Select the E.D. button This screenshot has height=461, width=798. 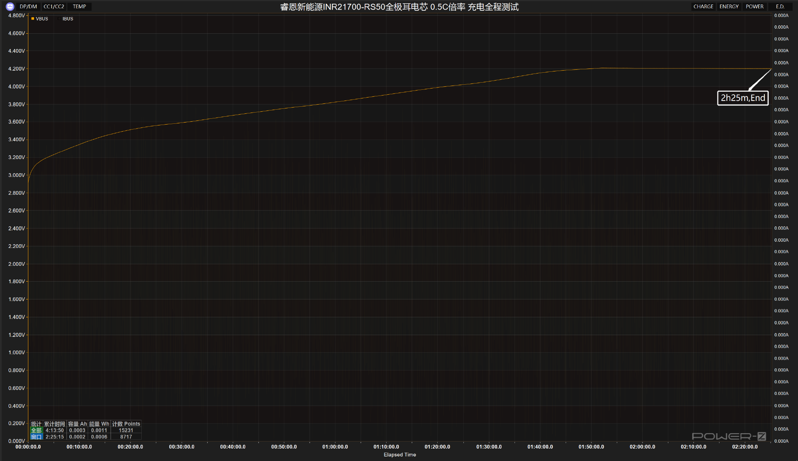pyautogui.click(x=780, y=7)
